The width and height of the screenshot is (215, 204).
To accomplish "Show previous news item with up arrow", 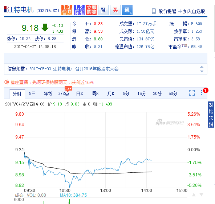I will pyautogui.click(x=202, y=67).
